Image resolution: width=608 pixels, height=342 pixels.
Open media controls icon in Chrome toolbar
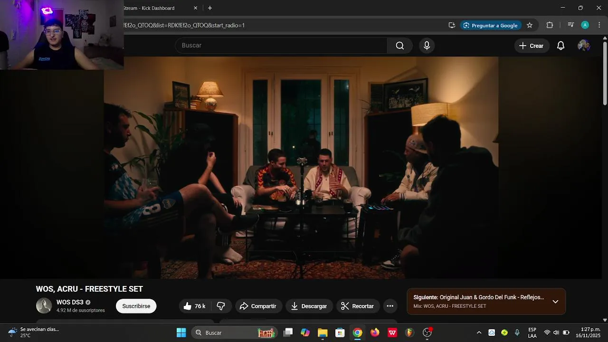pyautogui.click(x=571, y=25)
